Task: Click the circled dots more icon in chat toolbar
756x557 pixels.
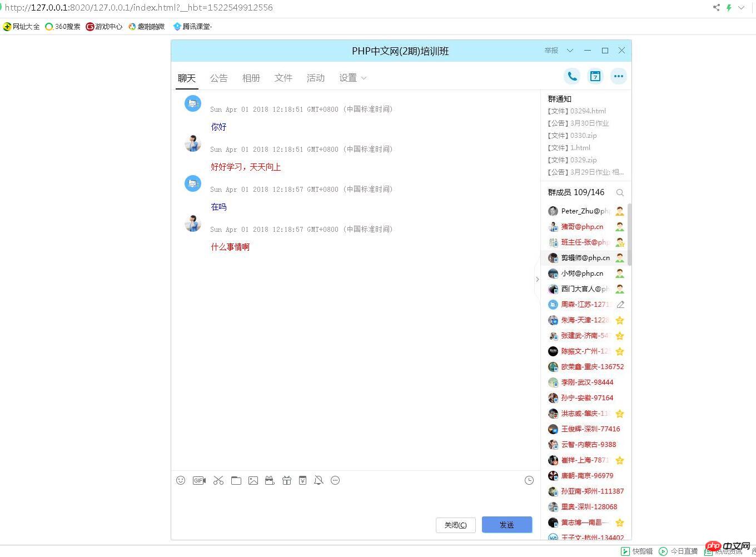Action: [x=335, y=480]
